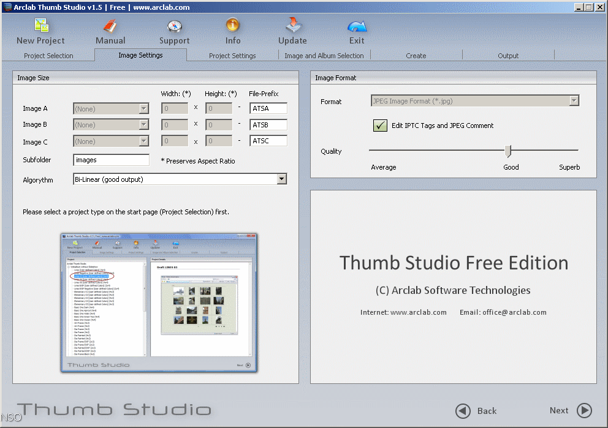Click the Image A height field

[x=219, y=108]
